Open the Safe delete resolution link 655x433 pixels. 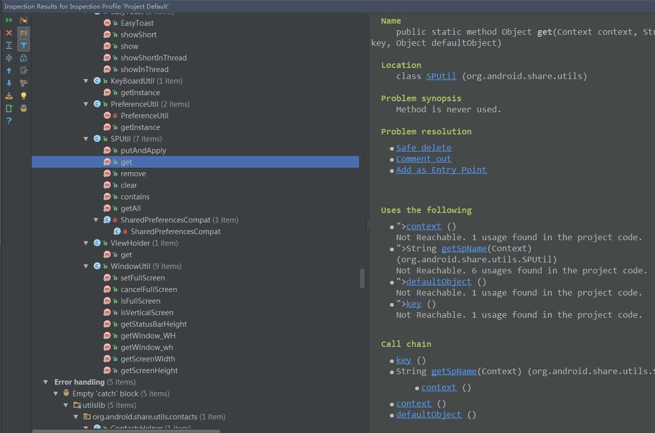[423, 148]
